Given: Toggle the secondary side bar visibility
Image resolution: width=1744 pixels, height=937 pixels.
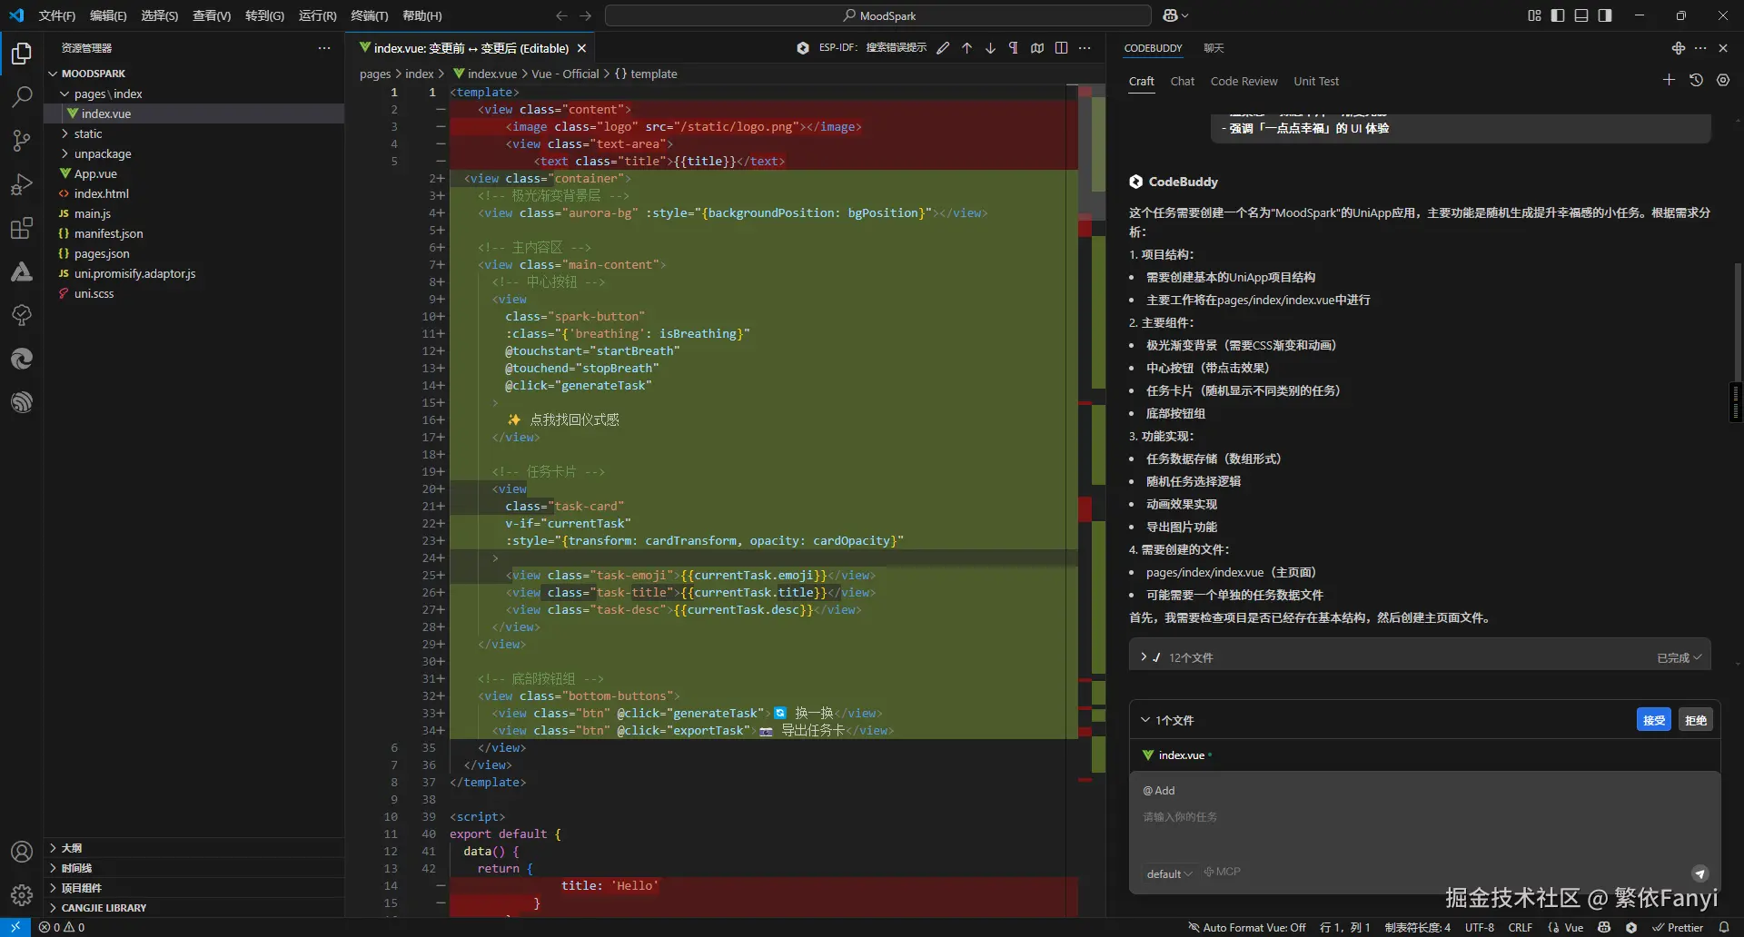Looking at the screenshot, I should (x=1605, y=15).
